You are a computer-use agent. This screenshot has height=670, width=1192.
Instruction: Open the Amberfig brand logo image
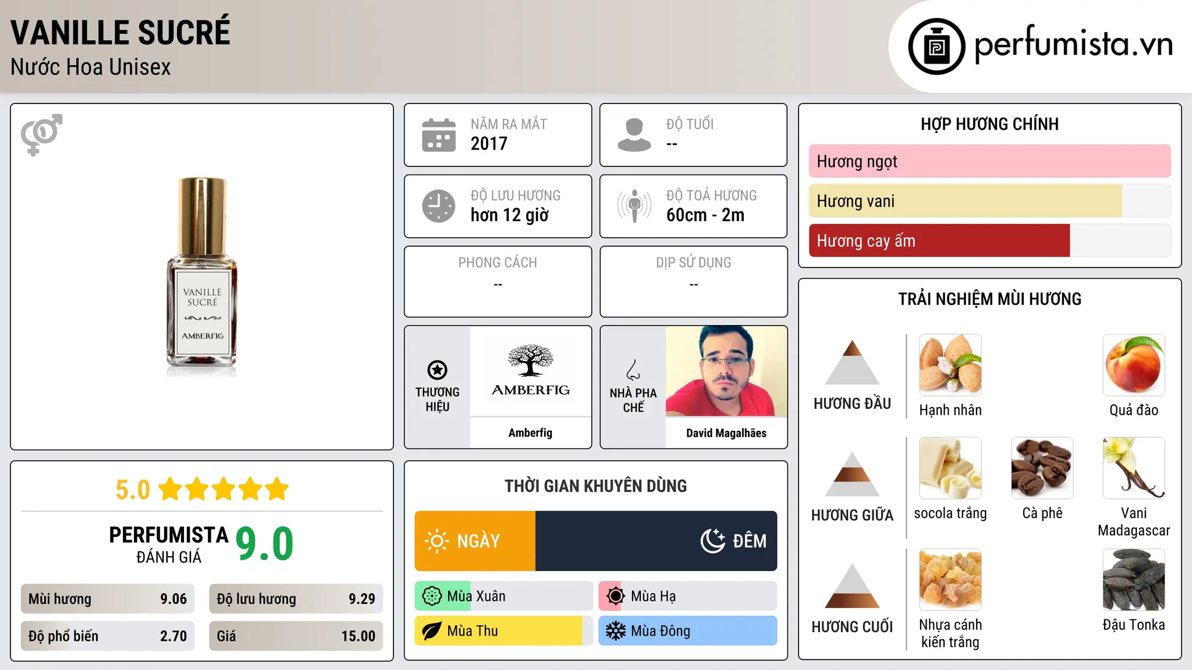click(530, 370)
